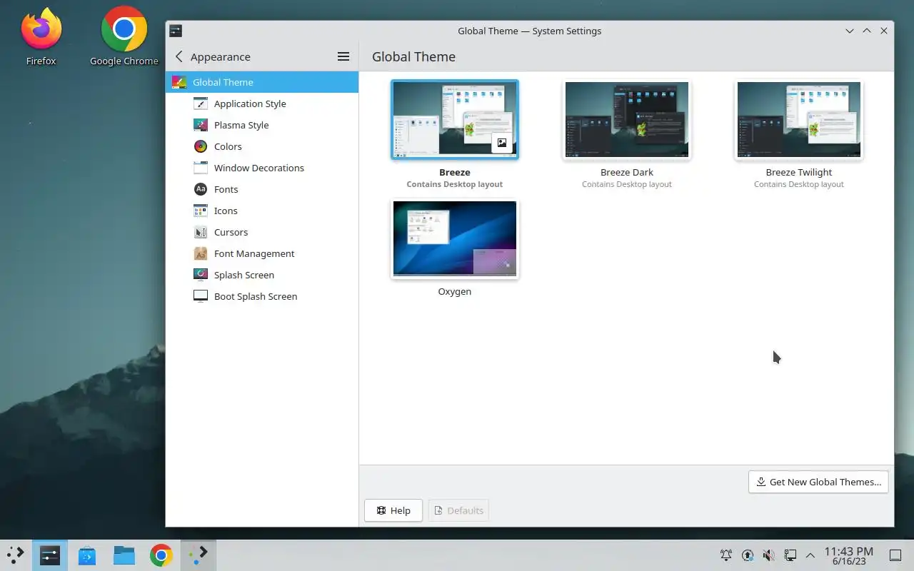Click the Defaults button
This screenshot has width=914, height=571.
point(458,510)
